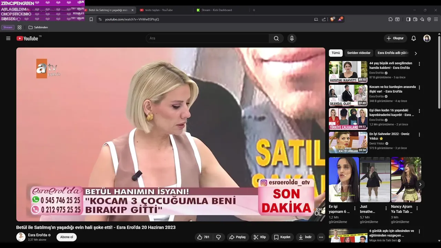Select the Seriden videolar chip
This screenshot has height=248, width=441.
pyautogui.click(x=359, y=53)
